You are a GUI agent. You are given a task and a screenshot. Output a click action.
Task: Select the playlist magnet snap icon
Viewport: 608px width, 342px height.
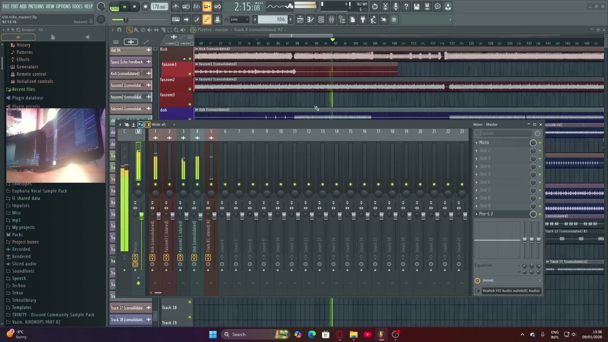tap(119, 30)
